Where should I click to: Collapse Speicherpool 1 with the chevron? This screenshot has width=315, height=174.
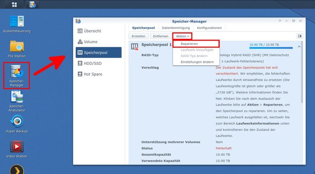299,47
